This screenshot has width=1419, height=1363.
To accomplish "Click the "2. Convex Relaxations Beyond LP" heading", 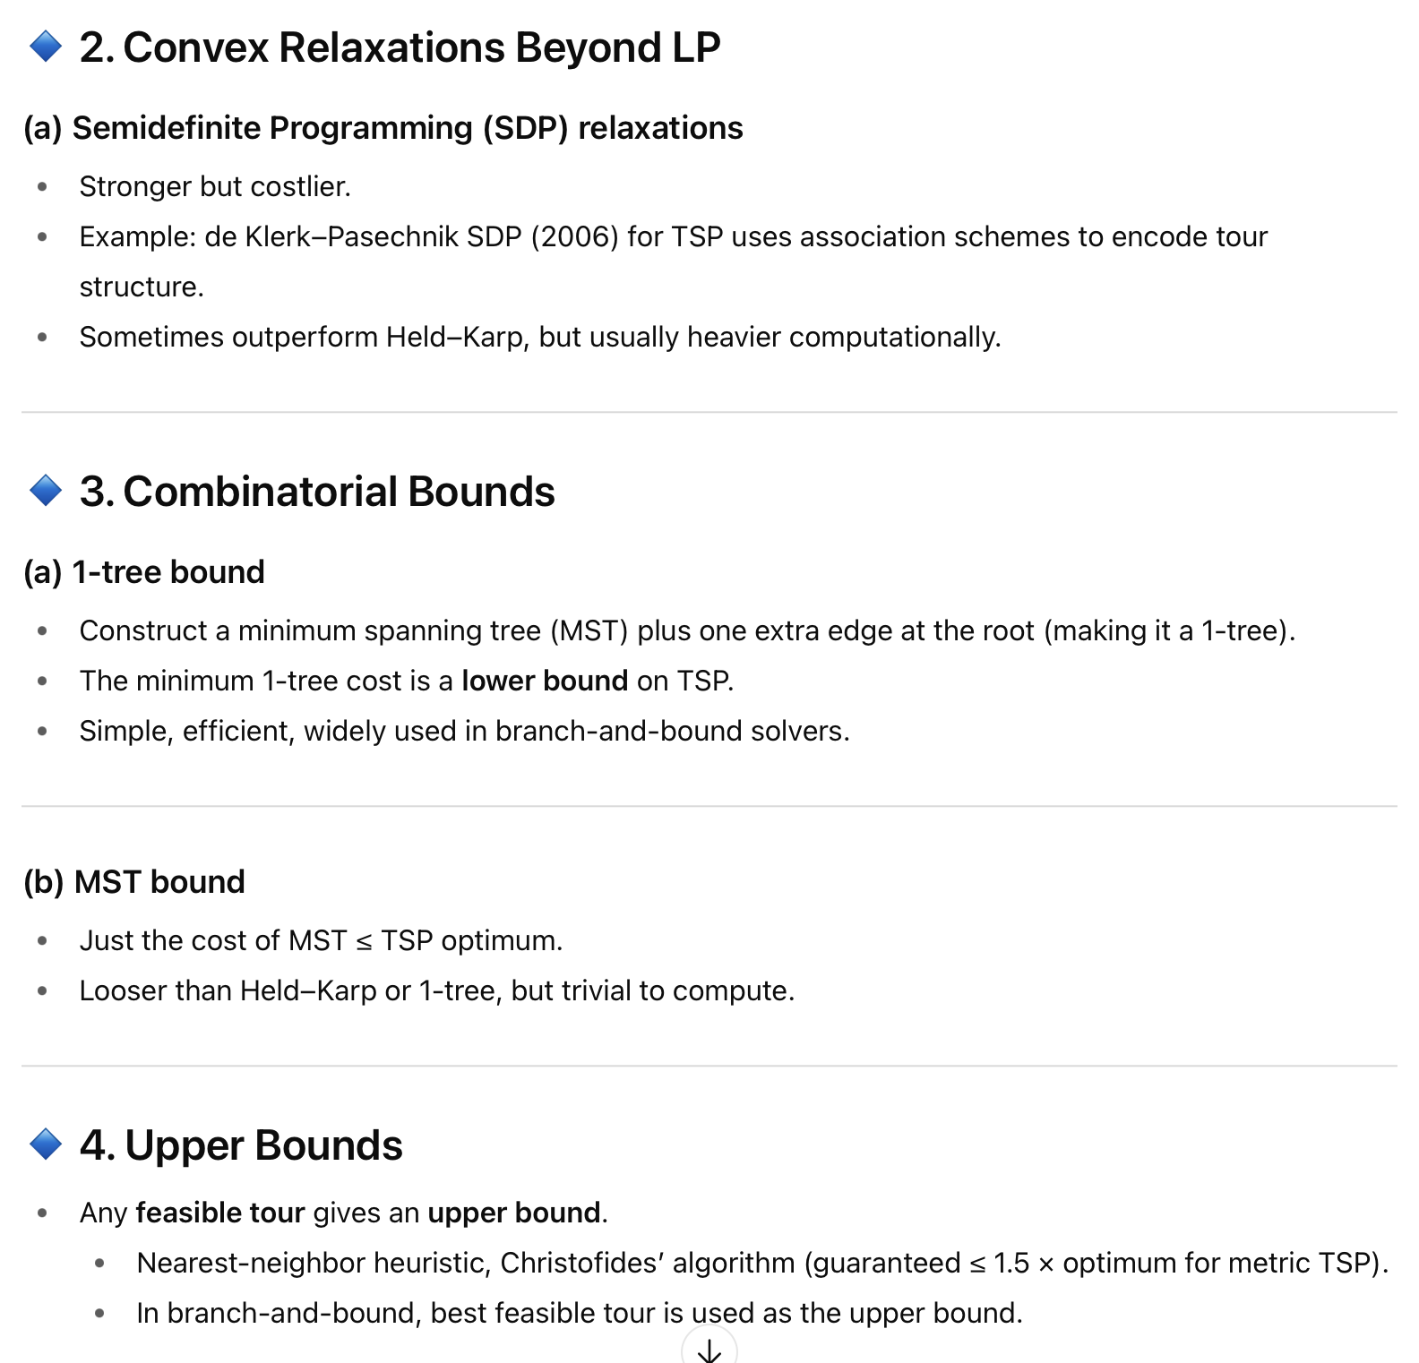I will [400, 47].
